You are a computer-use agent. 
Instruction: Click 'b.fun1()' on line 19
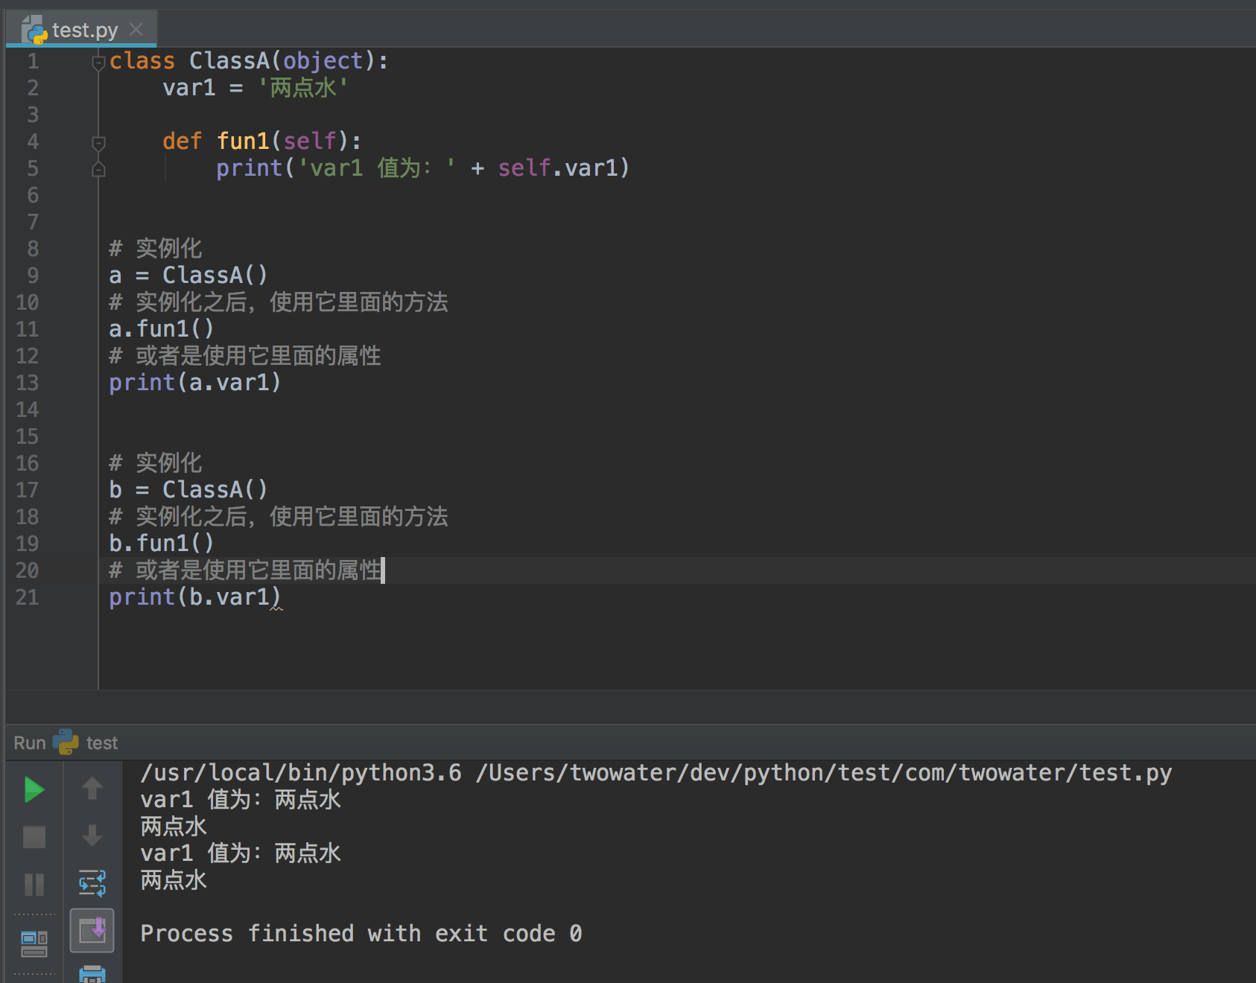(162, 543)
